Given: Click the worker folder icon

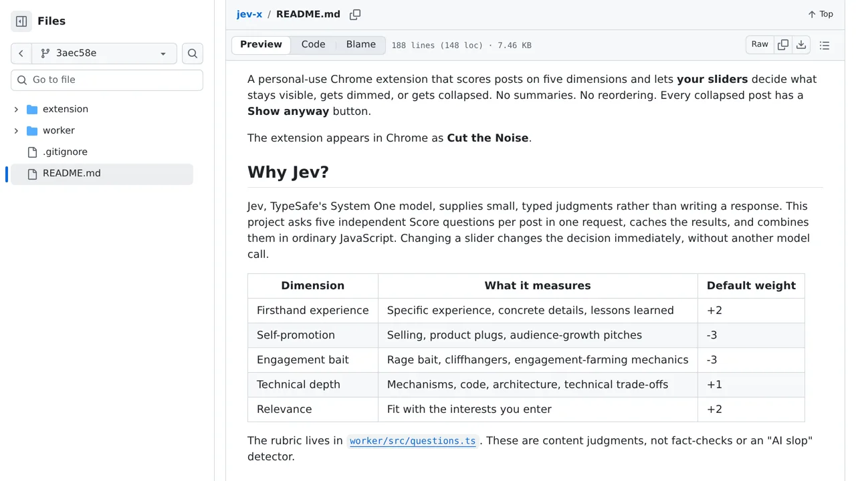Looking at the screenshot, I should [x=32, y=131].
